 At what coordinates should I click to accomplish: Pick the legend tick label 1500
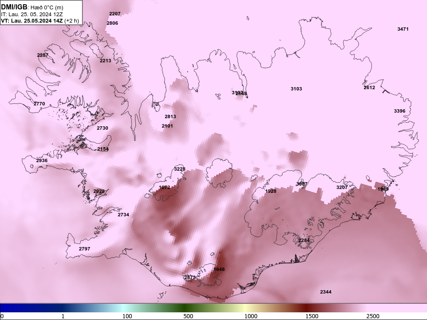tap(312, 316)
